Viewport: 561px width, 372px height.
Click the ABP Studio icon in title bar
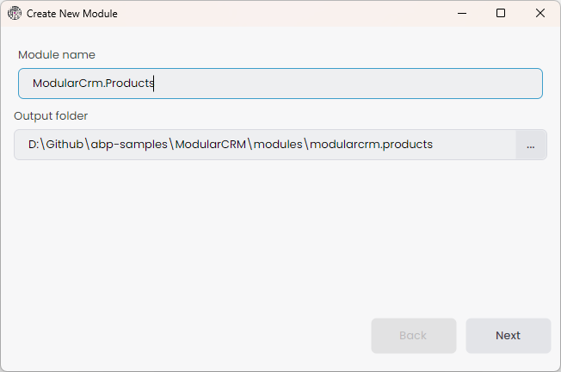[x=15, y=14]
